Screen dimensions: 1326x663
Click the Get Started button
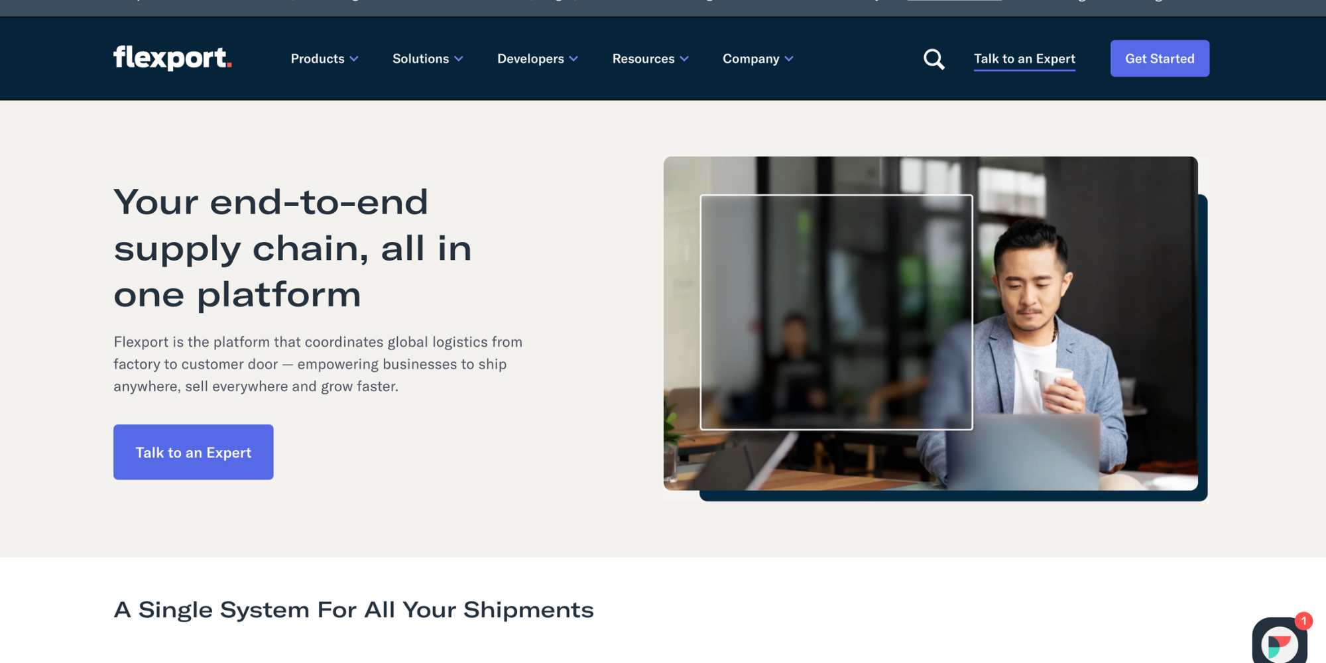(x=1160, y=58)
